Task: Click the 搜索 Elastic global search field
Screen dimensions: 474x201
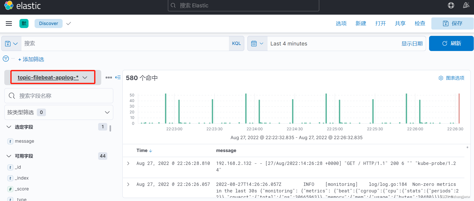Action: coord(244,6)
